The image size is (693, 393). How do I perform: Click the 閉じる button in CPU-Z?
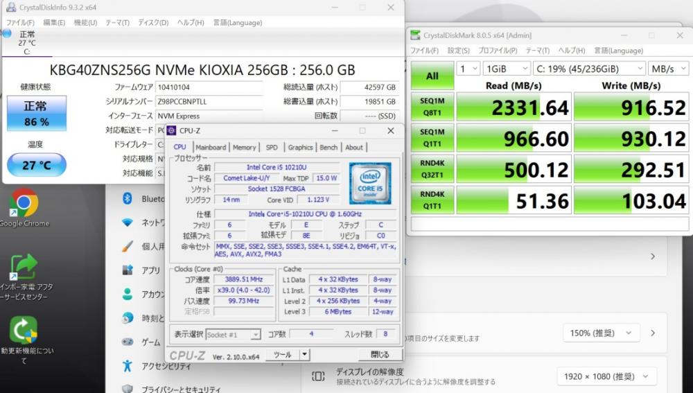coord(380,355)
